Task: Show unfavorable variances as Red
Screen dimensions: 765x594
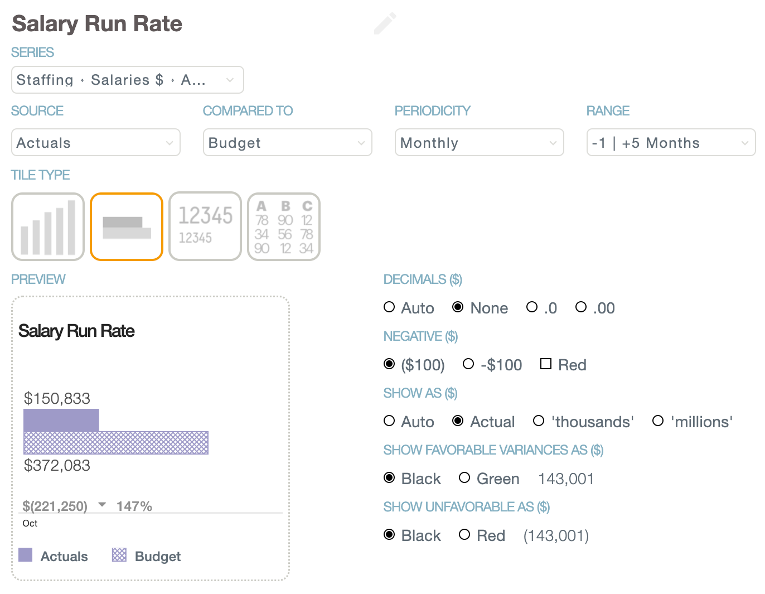Action: pyautogui.click(x=464, y=535)
